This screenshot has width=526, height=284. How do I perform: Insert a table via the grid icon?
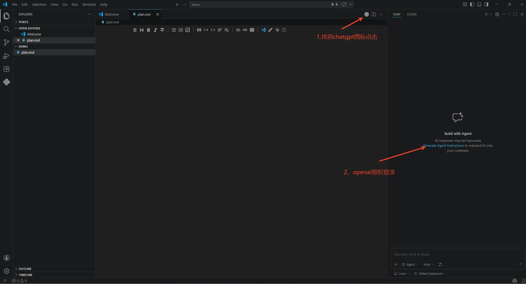252,30
